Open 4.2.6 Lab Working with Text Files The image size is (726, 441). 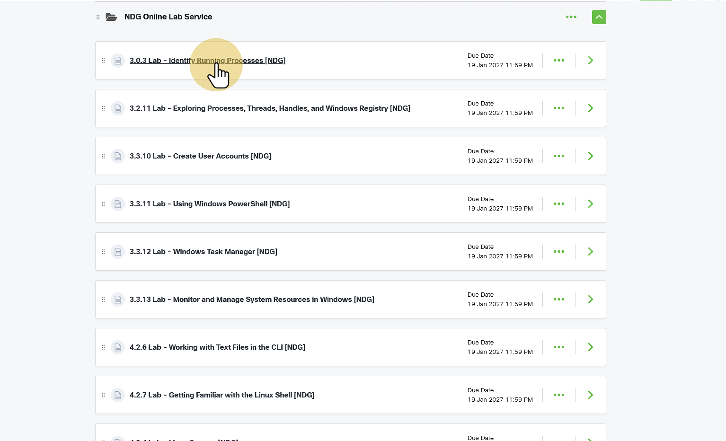point(217,347)
